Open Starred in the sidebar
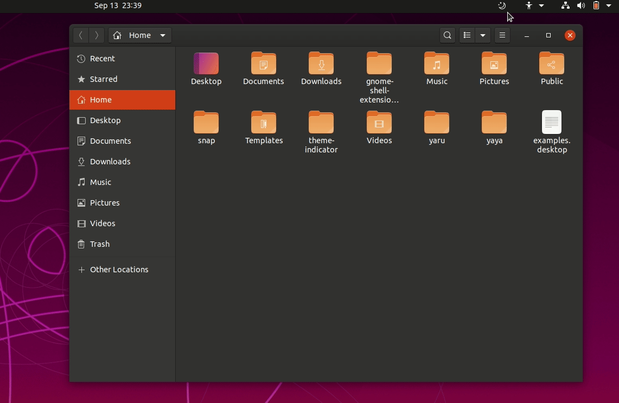The height and width of the screenshot is (403, 619). coord(104,79)
